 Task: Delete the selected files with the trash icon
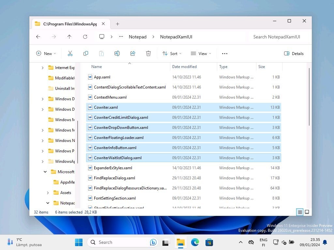[x=148, y=53]
